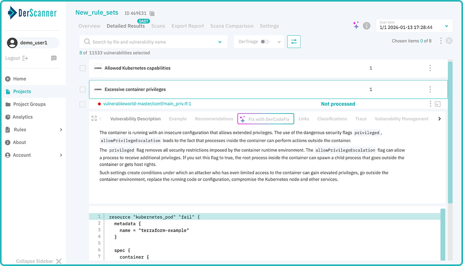Open the Scans Comparison tab

[232, 26]
